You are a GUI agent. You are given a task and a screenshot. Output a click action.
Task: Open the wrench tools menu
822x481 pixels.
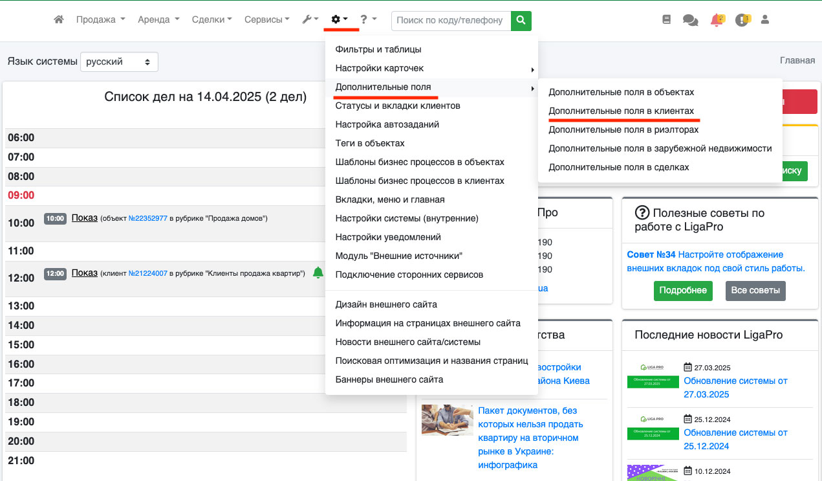click(x=310, y=20)
